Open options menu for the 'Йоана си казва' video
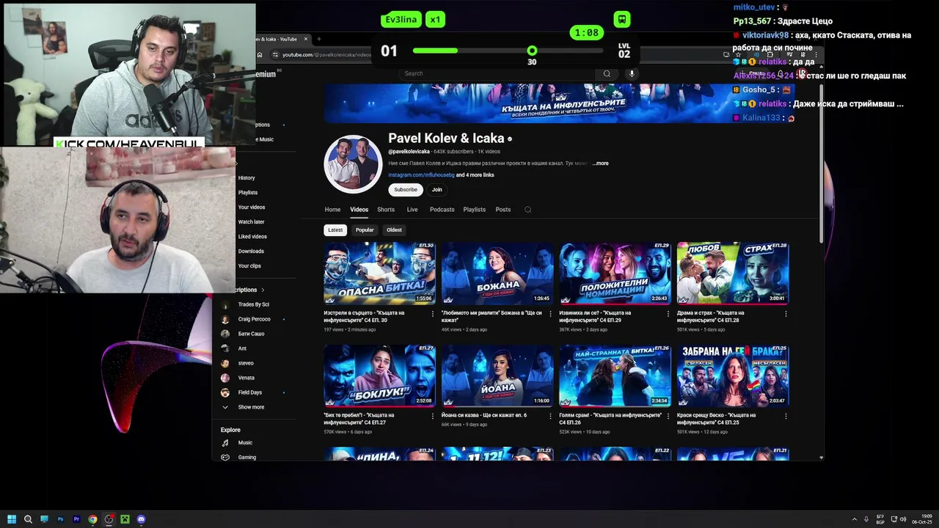This screenshot has height=528, width=939. 550,416
